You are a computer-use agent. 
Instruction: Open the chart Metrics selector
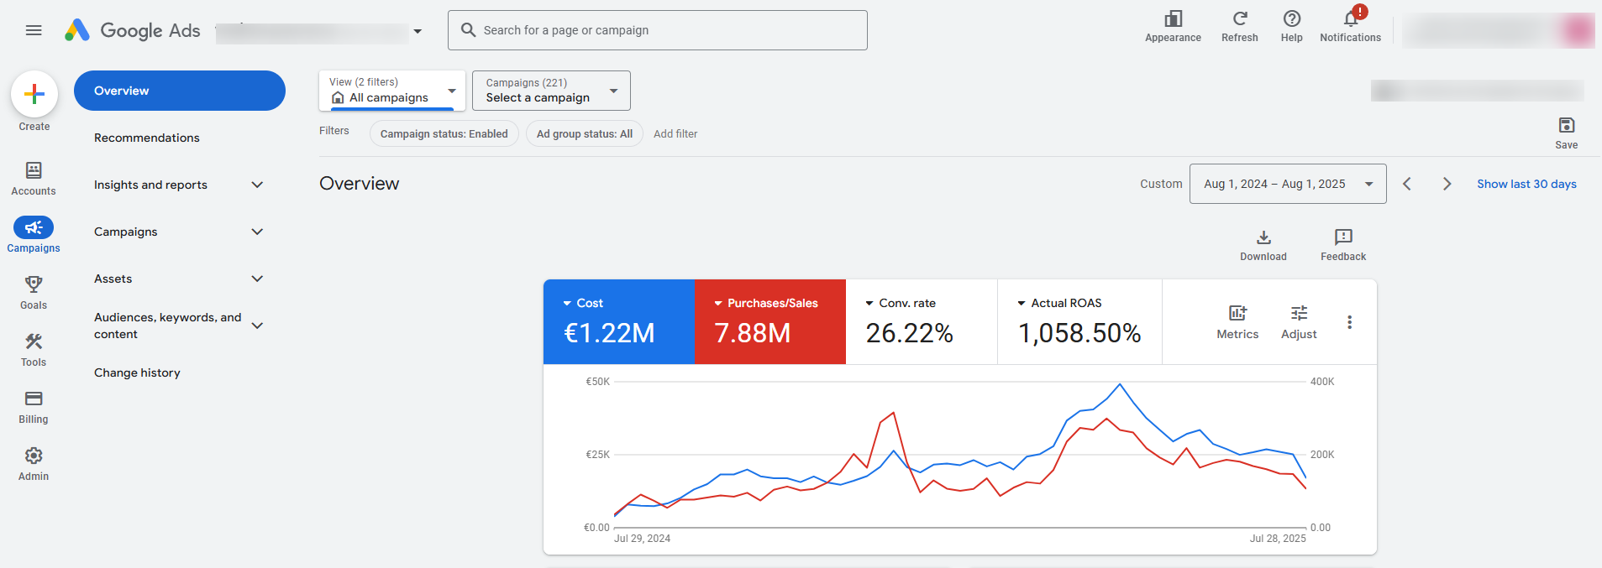[x=1237, y=314]
